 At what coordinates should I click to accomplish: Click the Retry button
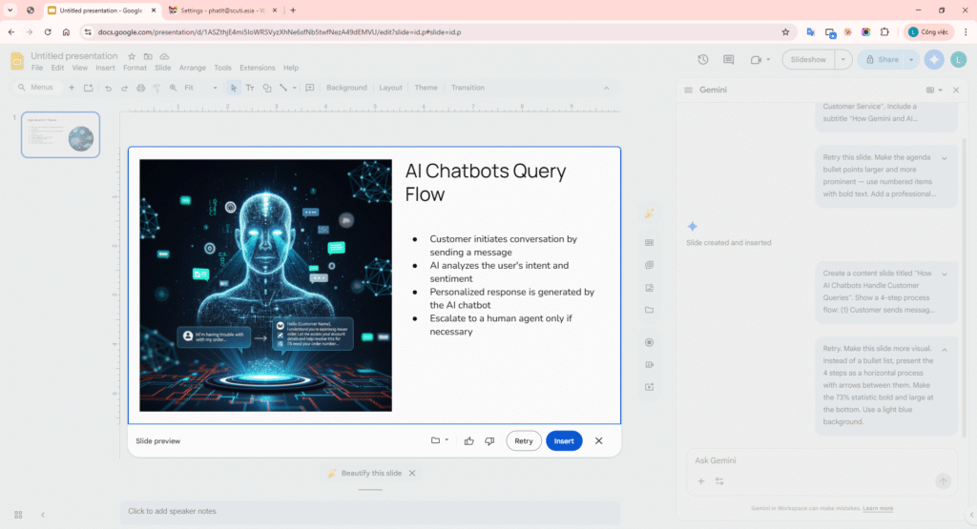click(x=524, y=441)
